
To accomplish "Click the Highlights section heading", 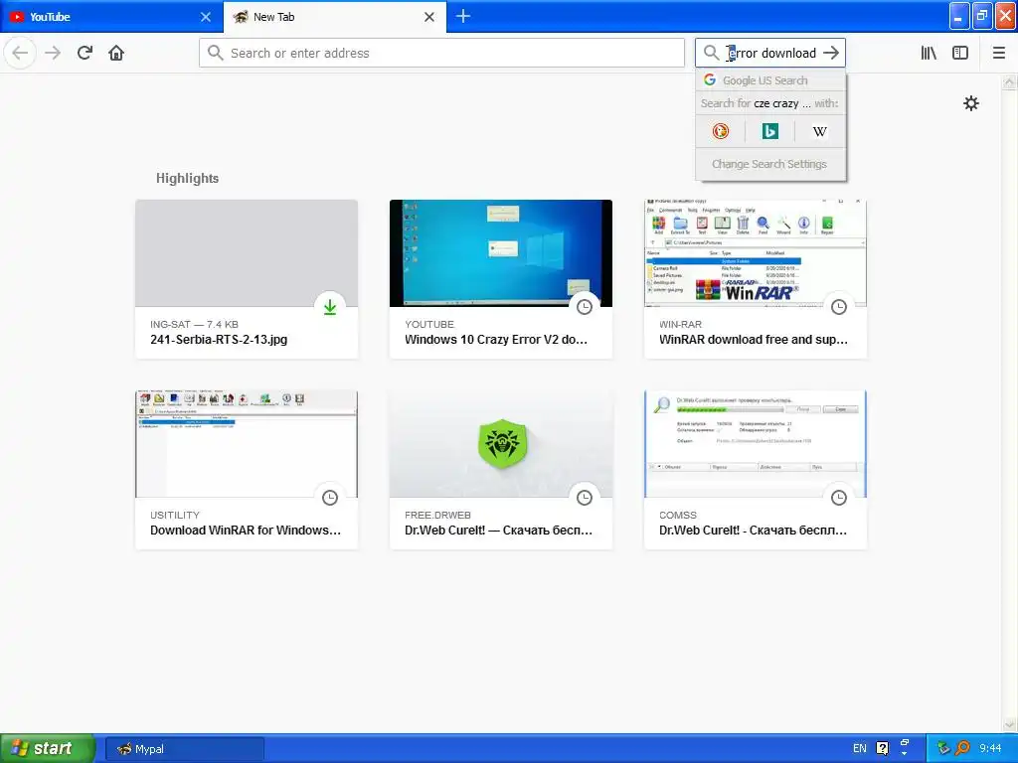I will coord(187,178).
